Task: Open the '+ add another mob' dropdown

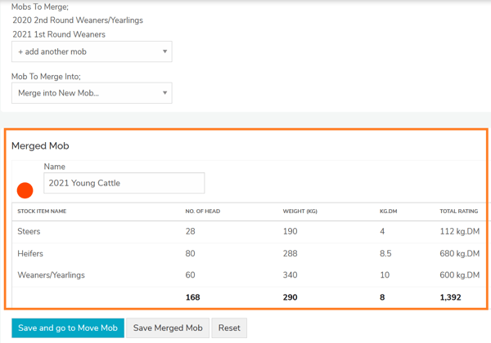Action: (x=92, y=51)
